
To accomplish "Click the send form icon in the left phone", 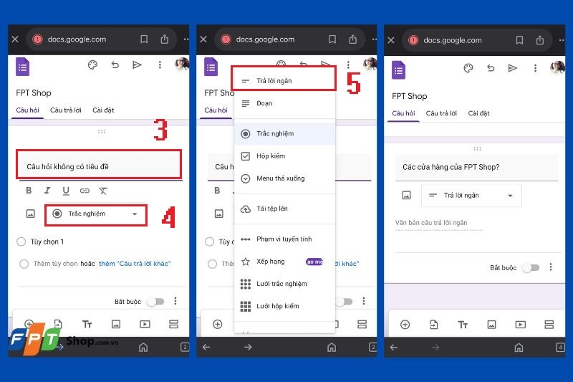I will [137, 65].
